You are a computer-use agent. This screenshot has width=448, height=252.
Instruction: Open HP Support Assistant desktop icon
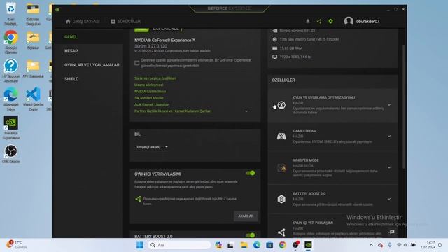(x=11, y=71)
